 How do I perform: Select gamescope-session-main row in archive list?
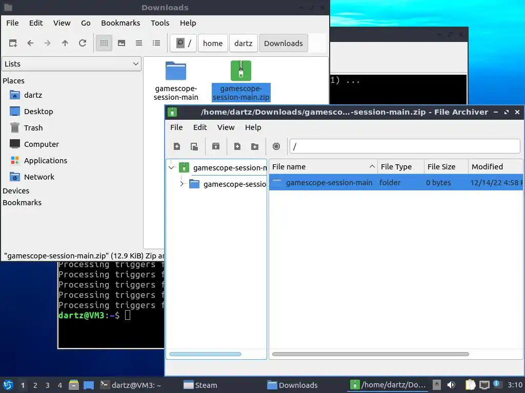click(396, 183)
